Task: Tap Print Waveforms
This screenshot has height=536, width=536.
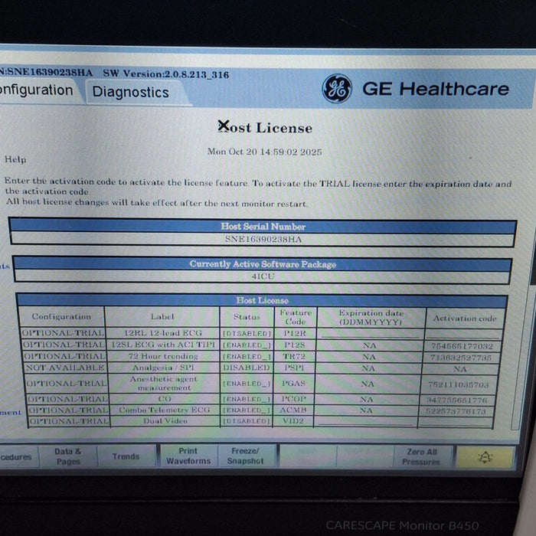Action: (188, 456)
